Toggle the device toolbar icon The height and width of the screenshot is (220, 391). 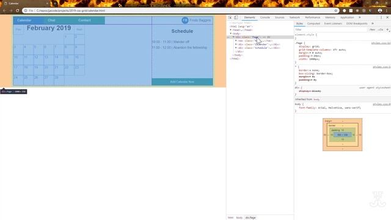pos(236,18)
